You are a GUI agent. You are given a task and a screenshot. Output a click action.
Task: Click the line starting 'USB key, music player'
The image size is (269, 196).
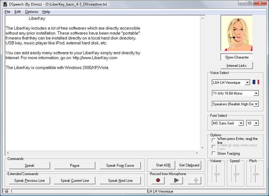pos(56,43)
